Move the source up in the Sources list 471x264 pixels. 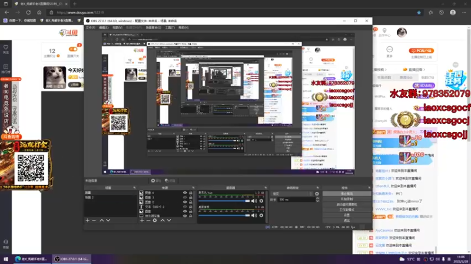pos(162,221)
